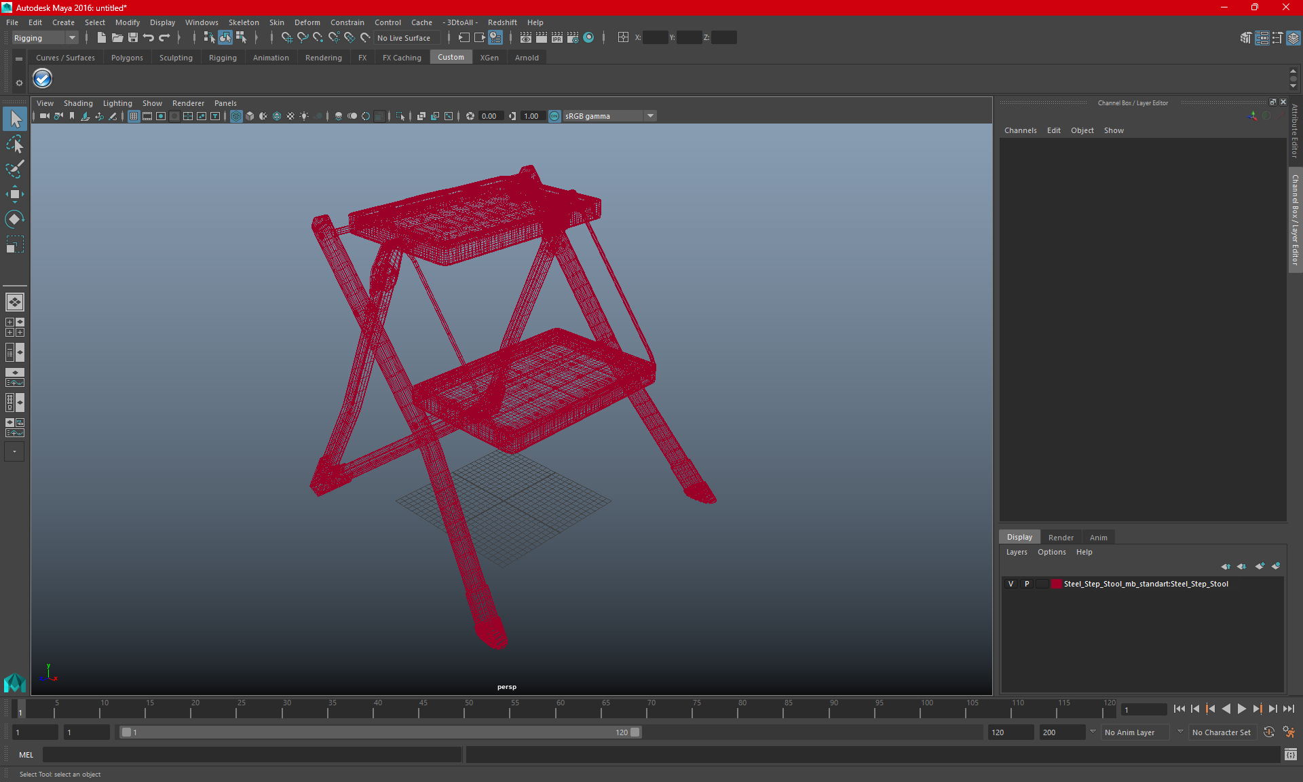The height and width of the screenshot is (782, 1303).
Task: Create new empty layer icon
Action: [1260, 566]
